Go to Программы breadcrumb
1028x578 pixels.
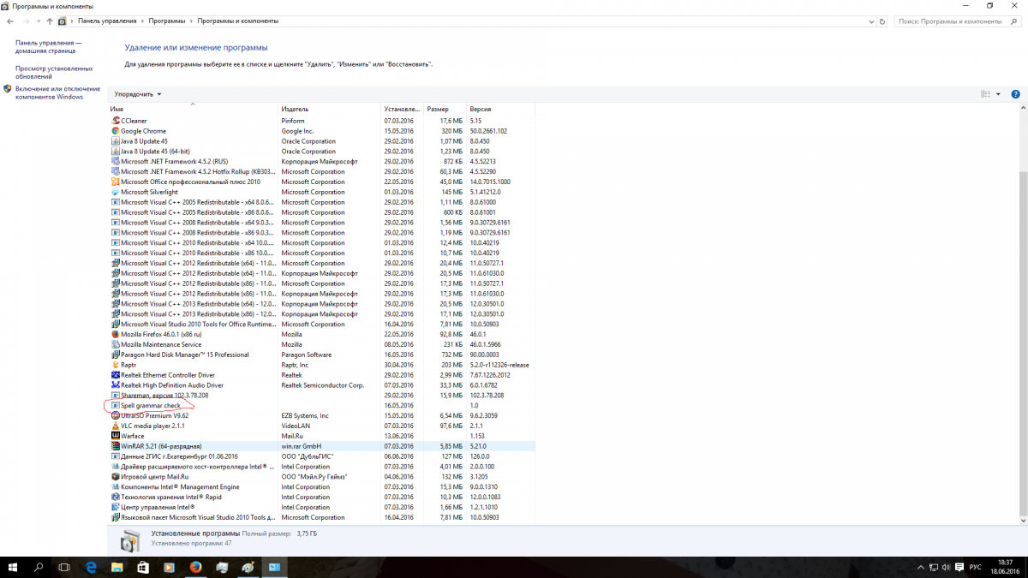[x=167, y=21]
